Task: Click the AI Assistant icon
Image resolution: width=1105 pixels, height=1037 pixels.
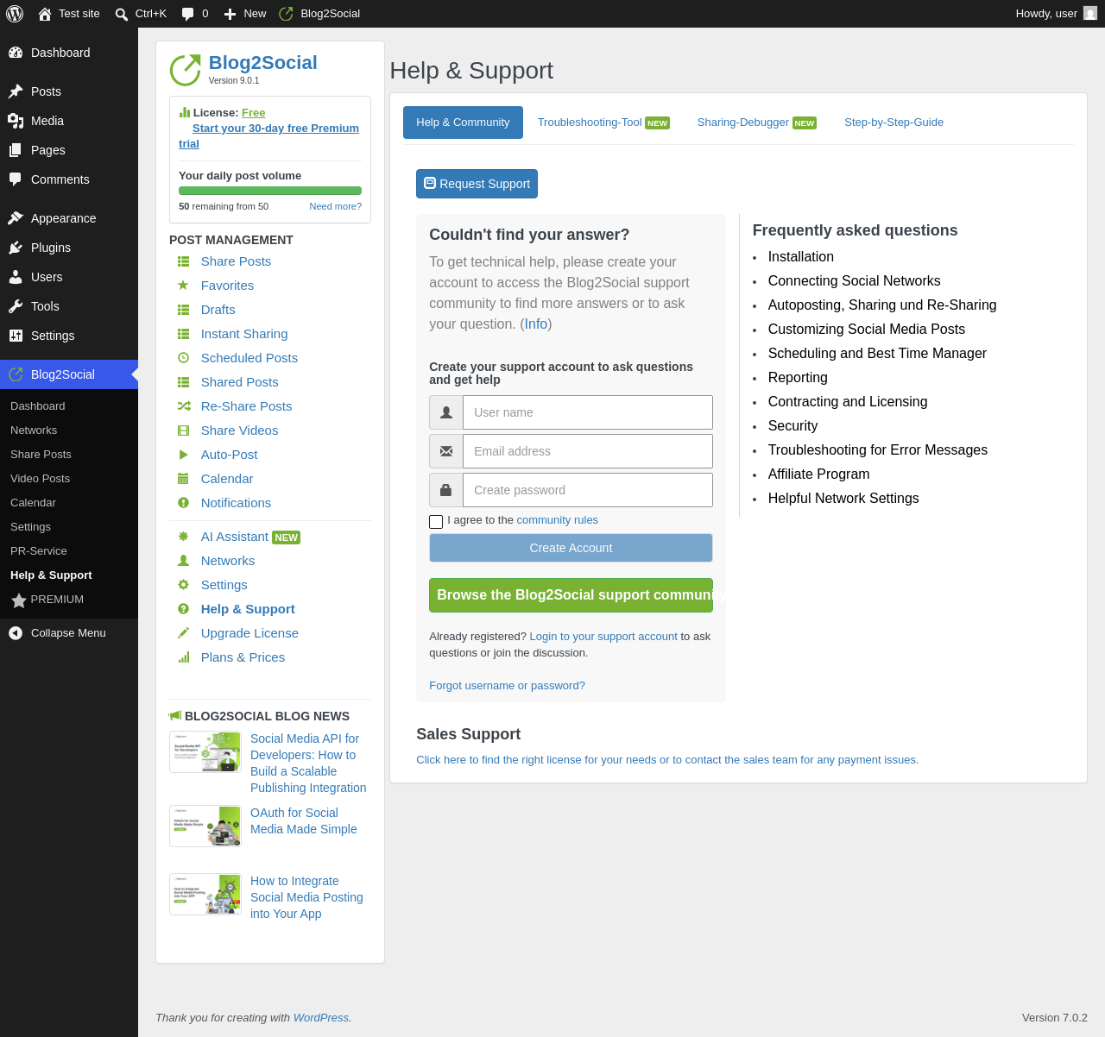Action: 183,536
